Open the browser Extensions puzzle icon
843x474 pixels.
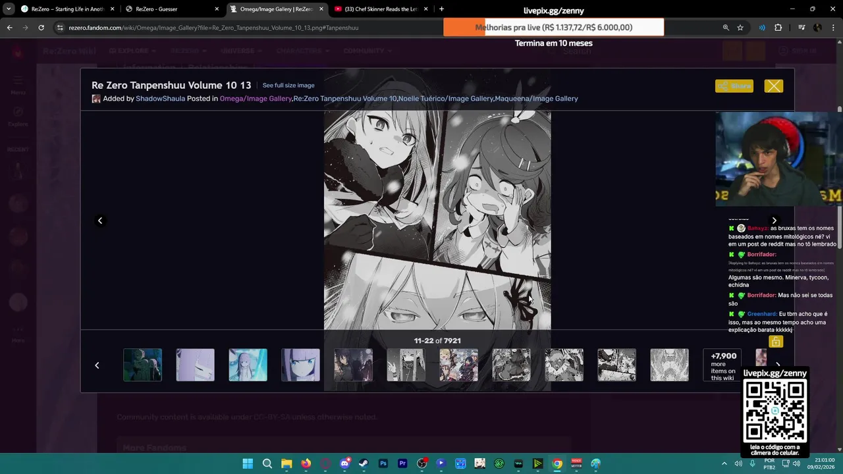pyautogui.click(x=778, y=28)
